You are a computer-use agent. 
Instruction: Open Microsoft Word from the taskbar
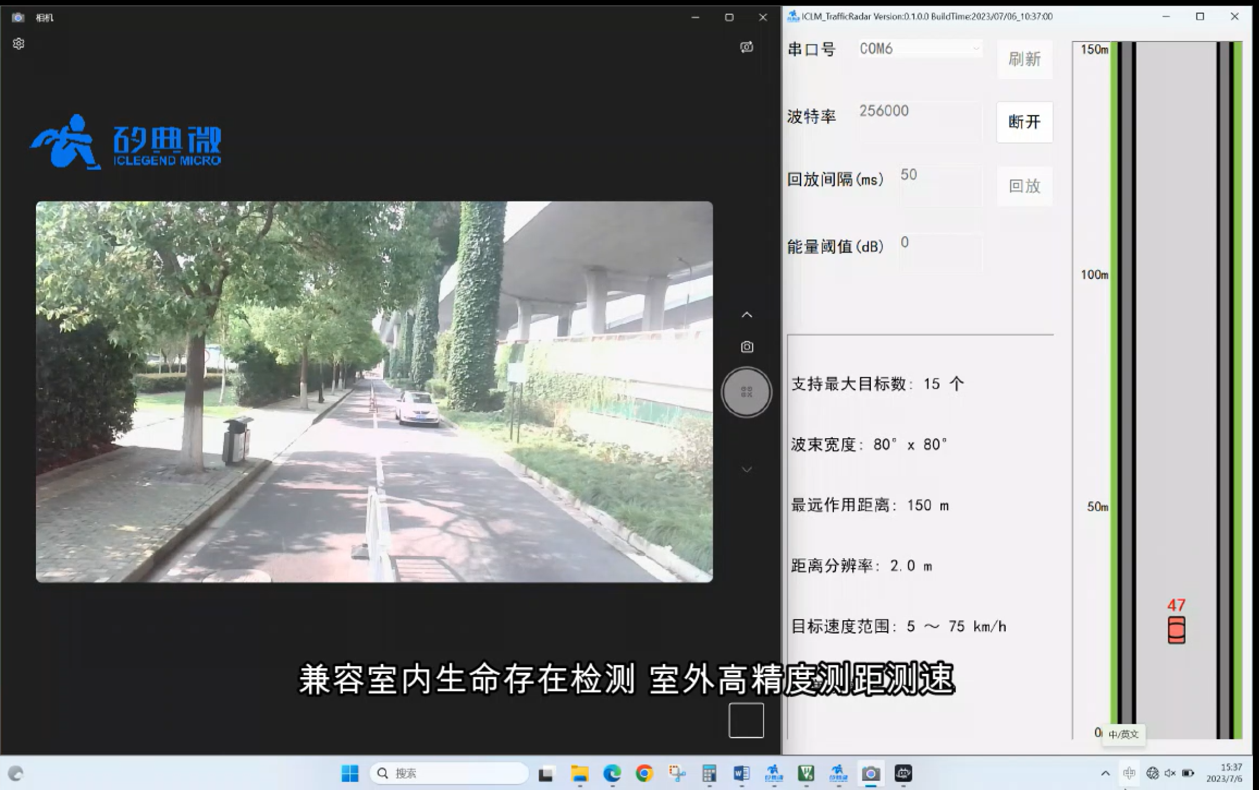pyautogui.click(x=741, y=773)
